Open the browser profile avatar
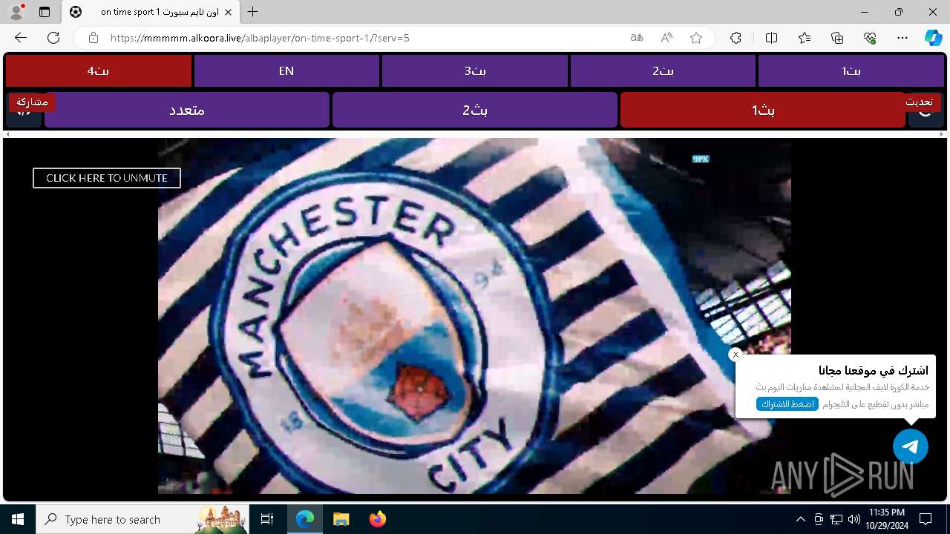Screen dimensions: 950x534 (x=16, y=12)
